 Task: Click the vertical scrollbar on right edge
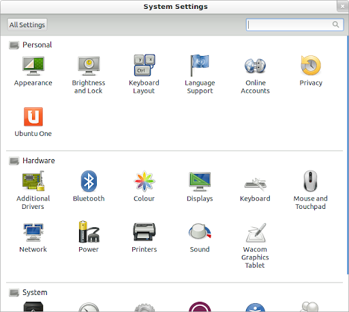pos(348,155)
